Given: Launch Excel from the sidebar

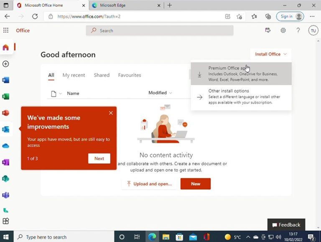Looking at the screenshot, I should pos(6,97).
